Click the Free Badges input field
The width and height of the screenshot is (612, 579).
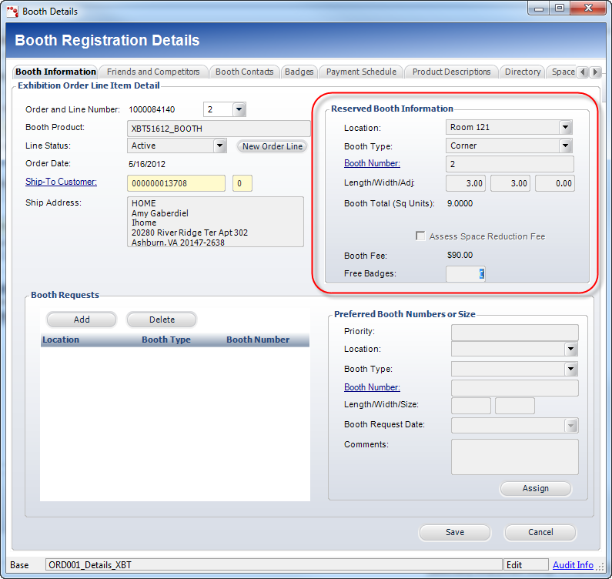click(x=465, y=273)
